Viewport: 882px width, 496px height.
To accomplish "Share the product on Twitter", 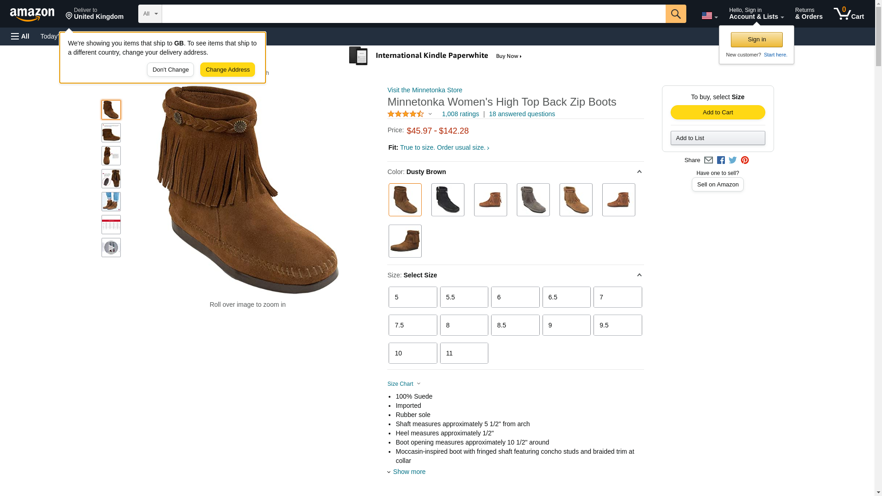I will pos(733,160).
